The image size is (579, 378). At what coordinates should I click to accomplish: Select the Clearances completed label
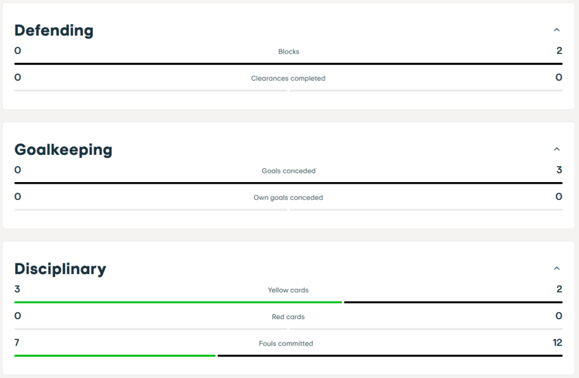point(288,78)
